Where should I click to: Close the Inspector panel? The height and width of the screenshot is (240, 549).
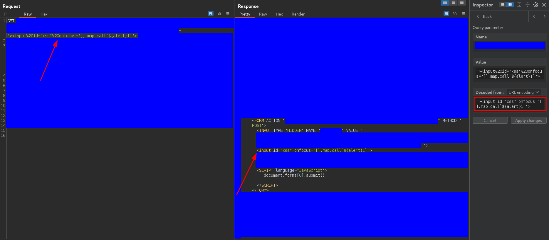point(544,5)
